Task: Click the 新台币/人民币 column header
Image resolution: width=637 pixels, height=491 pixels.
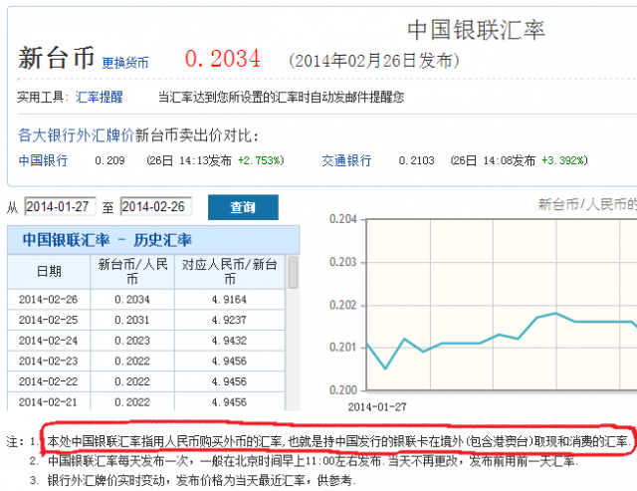Action: pyautogui.click(x=132, y=272)
